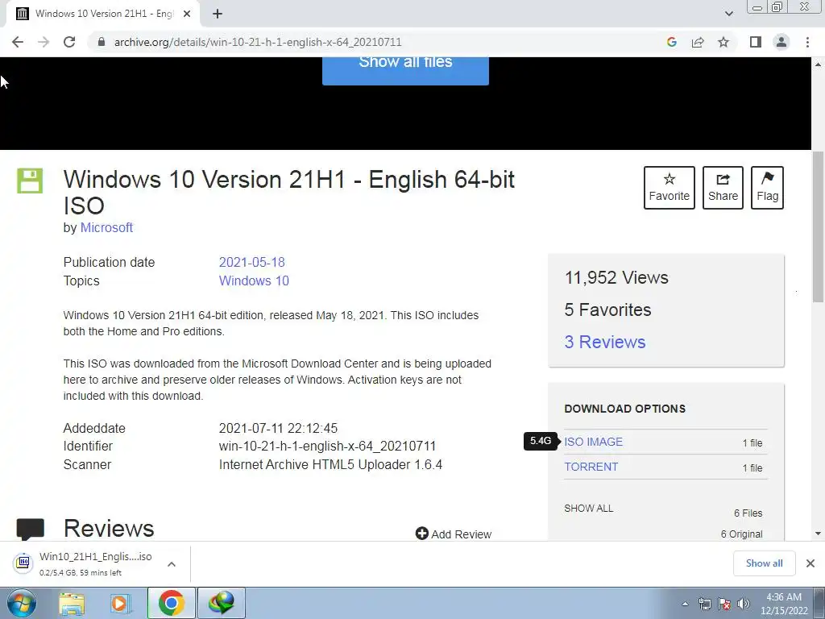Reload the archive.org page

click(69, 42)
